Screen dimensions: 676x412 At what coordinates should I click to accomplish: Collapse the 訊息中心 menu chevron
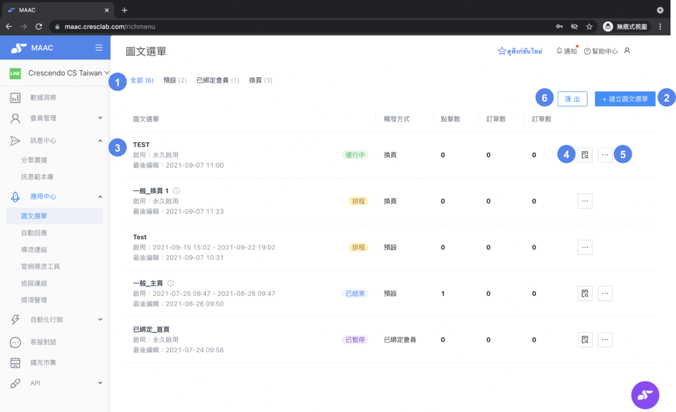pos(100,141)
